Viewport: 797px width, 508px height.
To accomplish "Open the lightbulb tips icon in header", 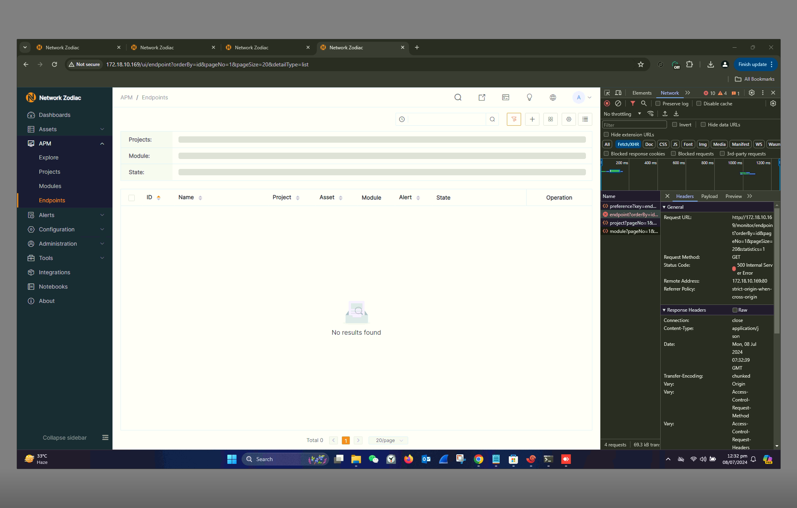I will click(529, 97).
